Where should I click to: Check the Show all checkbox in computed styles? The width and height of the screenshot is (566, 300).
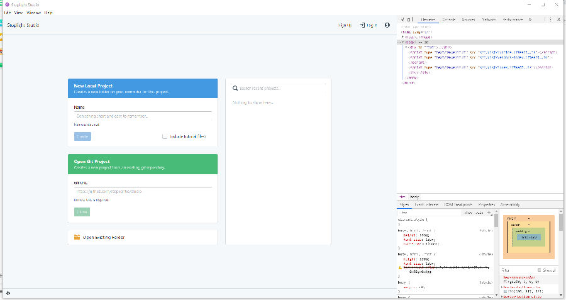540,270
